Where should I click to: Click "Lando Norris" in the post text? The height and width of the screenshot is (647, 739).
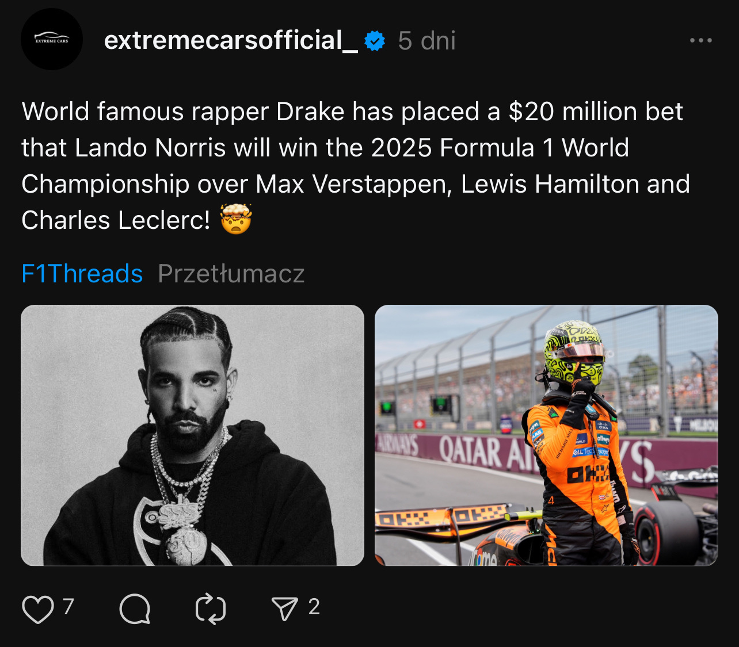[150, 148]
